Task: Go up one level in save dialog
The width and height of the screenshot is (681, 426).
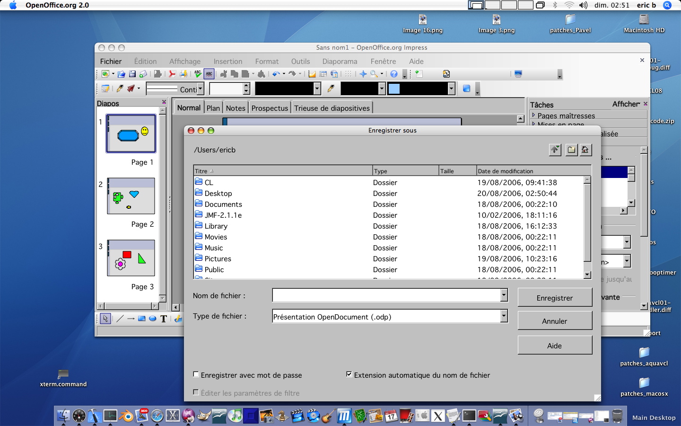Action: point(555,150)
